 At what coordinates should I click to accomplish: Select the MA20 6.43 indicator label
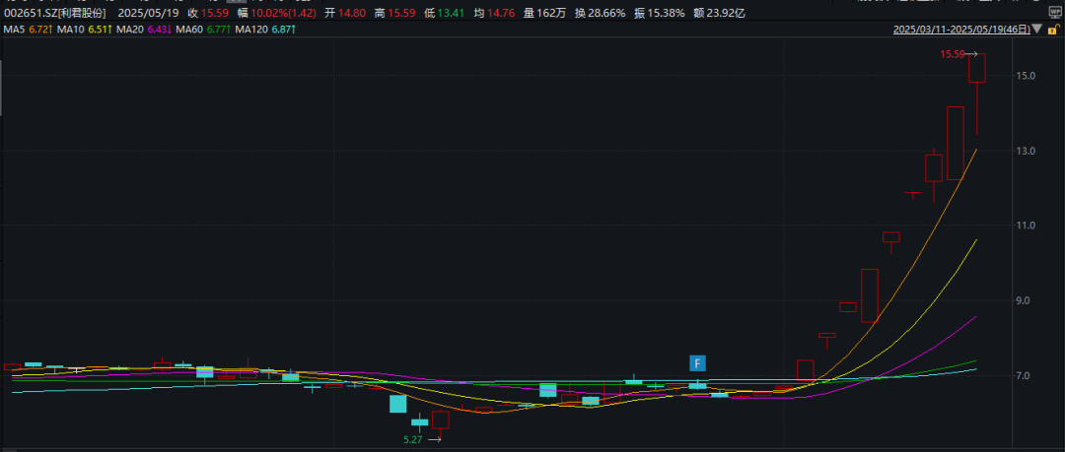point(143,30)
